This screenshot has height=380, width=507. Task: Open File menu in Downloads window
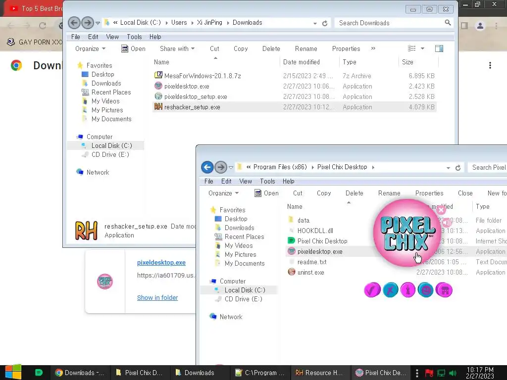(76, 37)
